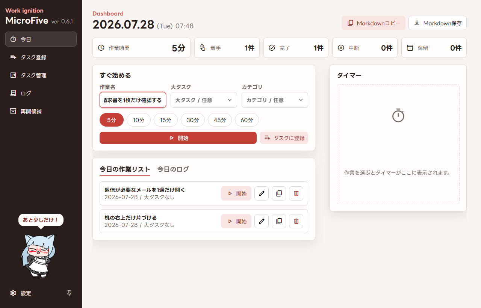Click the Markdown保存 button
This screenshot has width=481, height=308.
tap(437, 23)
